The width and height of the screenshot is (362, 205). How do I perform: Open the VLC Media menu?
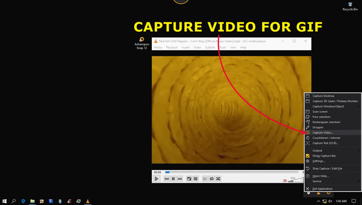point(158,47)
